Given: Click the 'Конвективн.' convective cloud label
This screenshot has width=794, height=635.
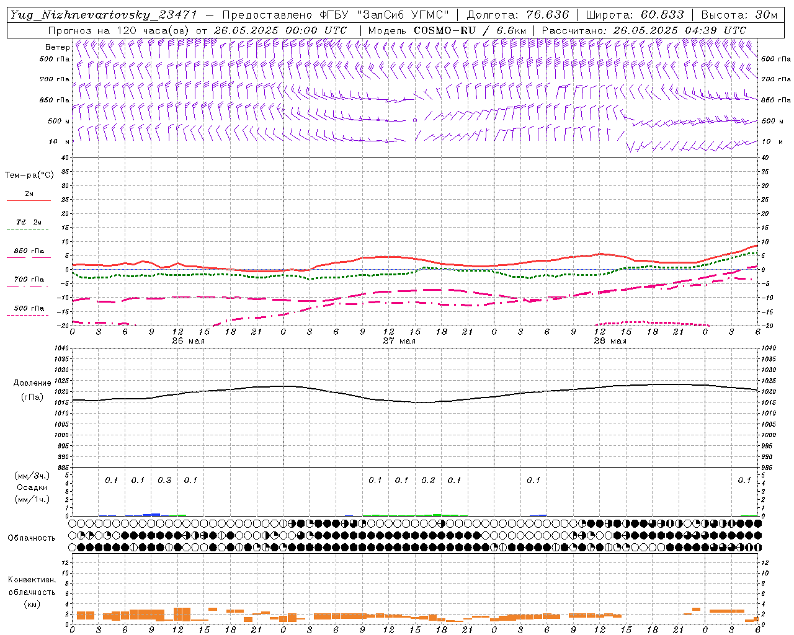Looking at the screenshot, I should (32, 580).
